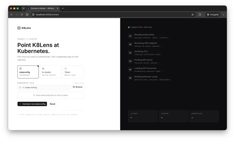This screenshot has height=141, width=235.
Task: Click the step 01 Reading kubeconfig badge
Action: point(130,36)
